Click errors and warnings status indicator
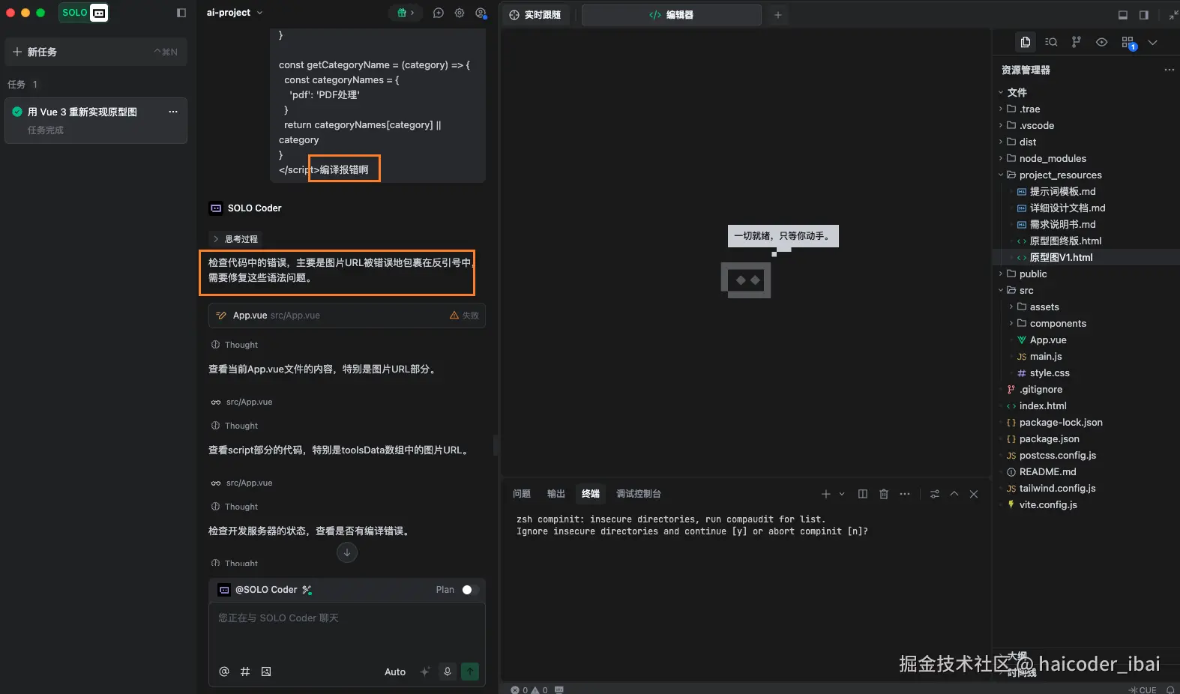Viewport: 1180px width, 694px height. (529, 690)
